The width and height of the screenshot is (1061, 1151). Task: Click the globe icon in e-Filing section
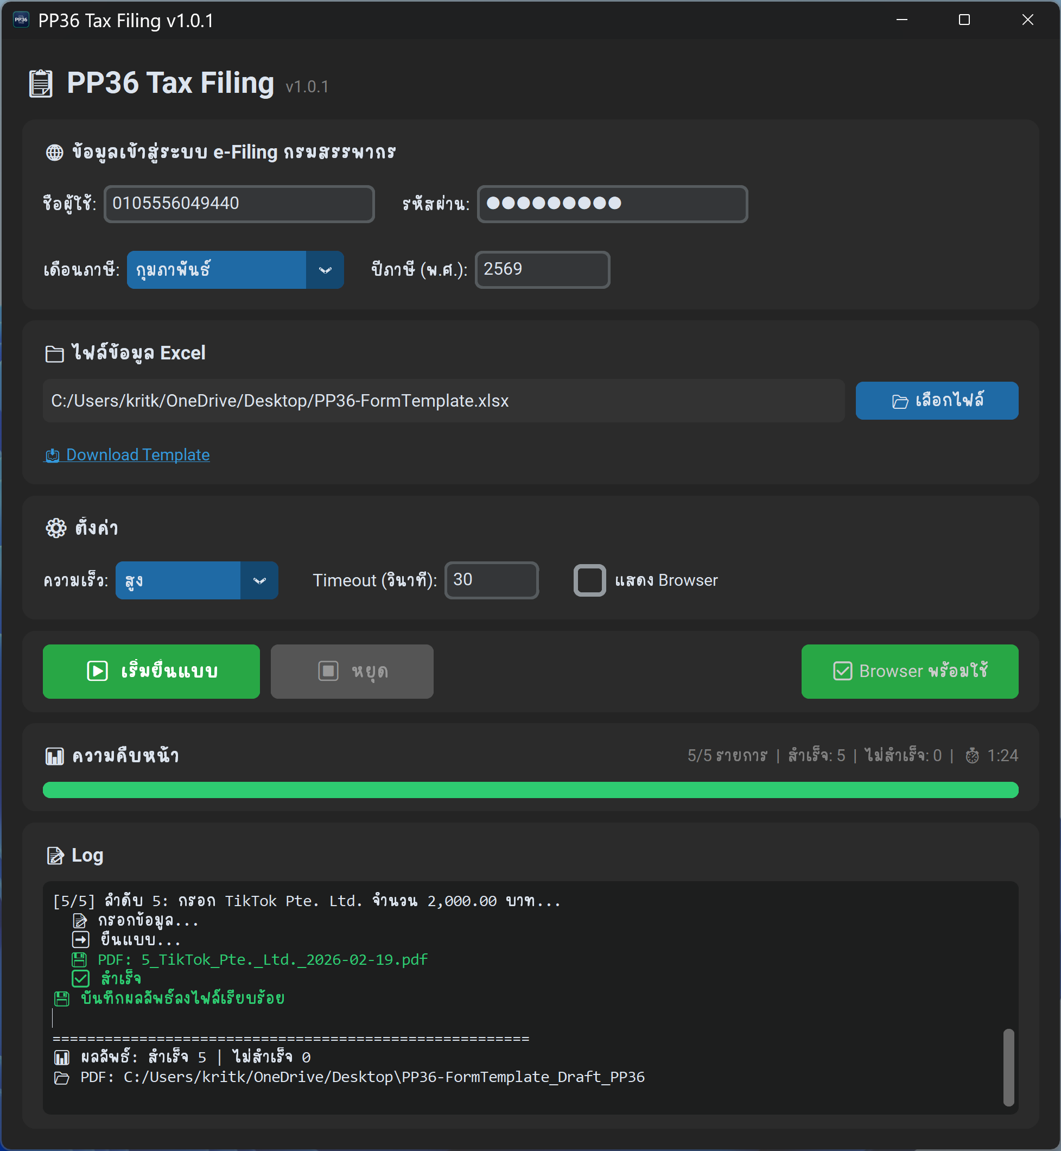[55, 153]
